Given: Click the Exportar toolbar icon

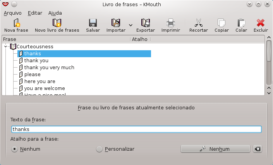Looking at the screenshot, I should point(146,23).
